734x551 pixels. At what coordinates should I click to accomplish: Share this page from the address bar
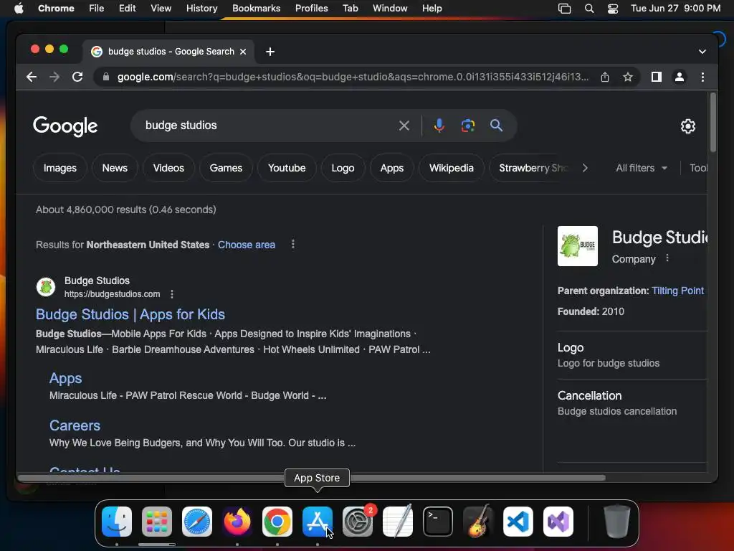(x=605, y=77)
